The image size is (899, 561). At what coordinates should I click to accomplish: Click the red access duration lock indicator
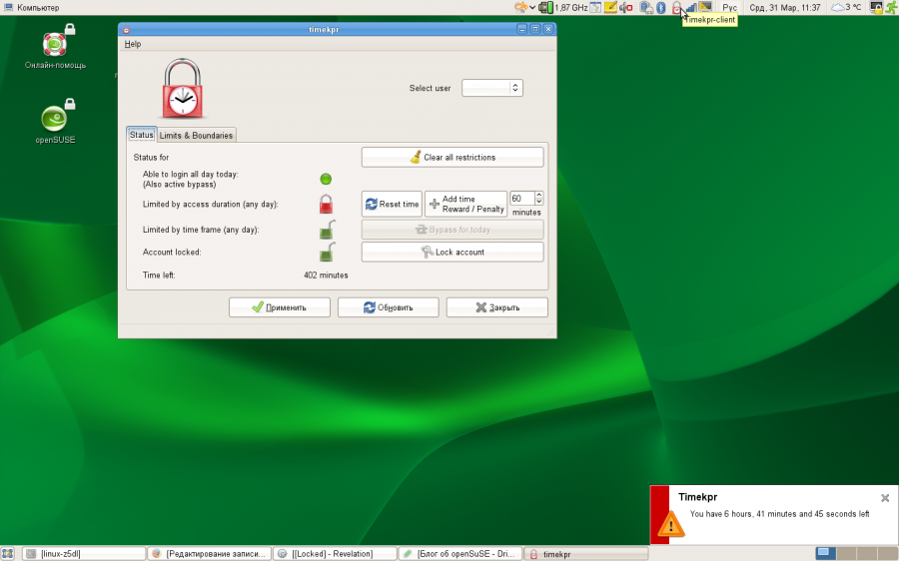[x=326, y=205]
